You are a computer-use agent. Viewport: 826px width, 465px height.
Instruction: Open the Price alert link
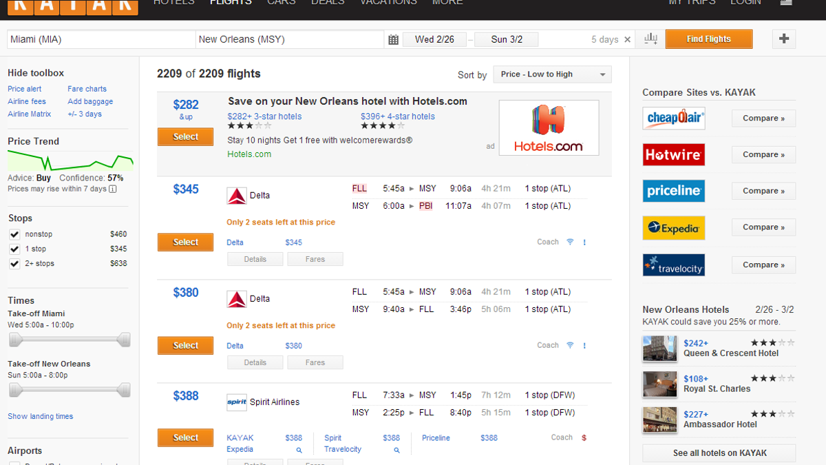tap(25, 89)
